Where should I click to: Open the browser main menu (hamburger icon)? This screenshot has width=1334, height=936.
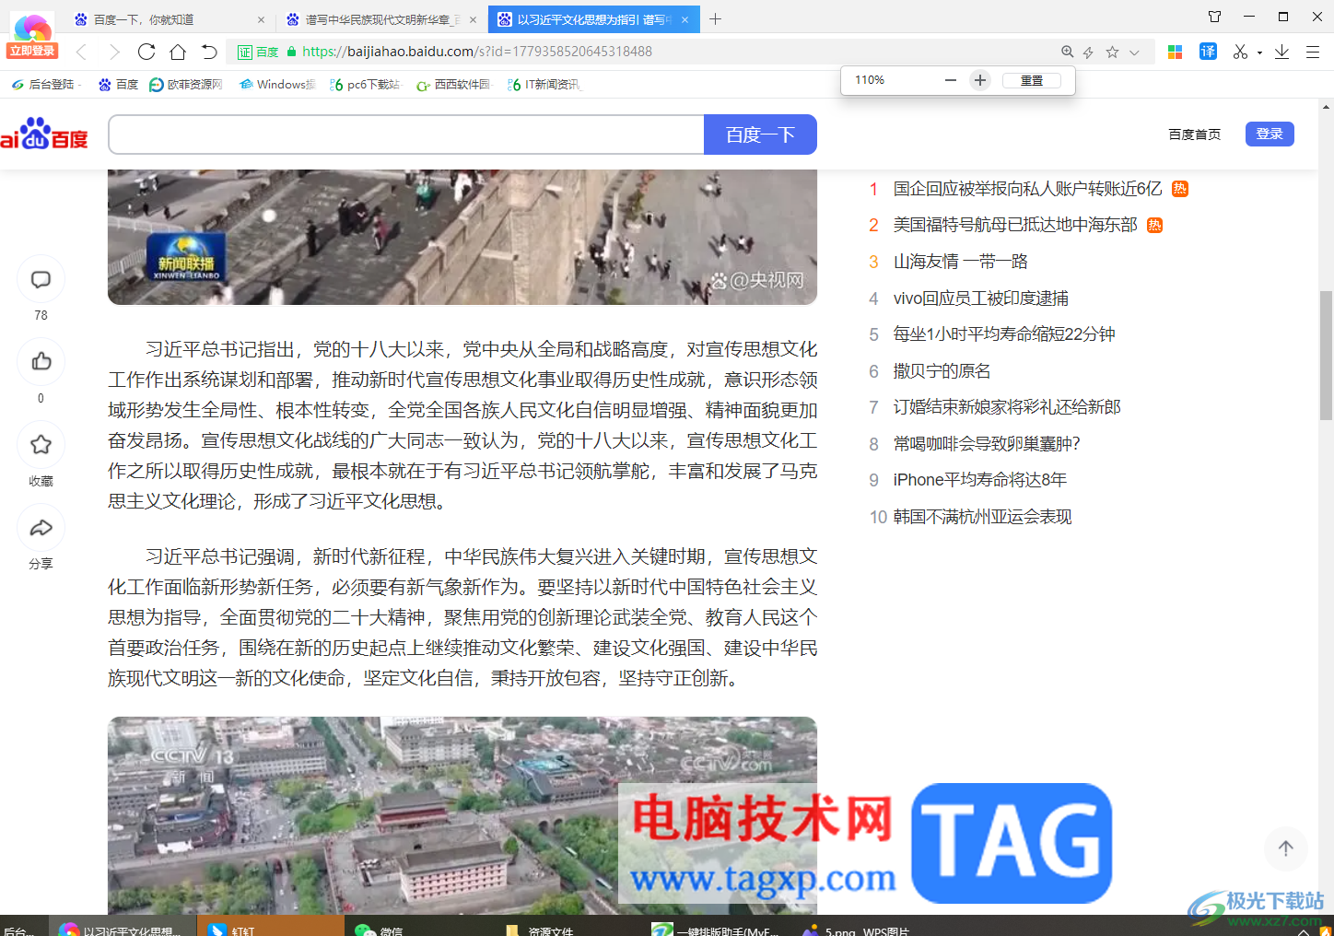click(x=1314, y=53)
